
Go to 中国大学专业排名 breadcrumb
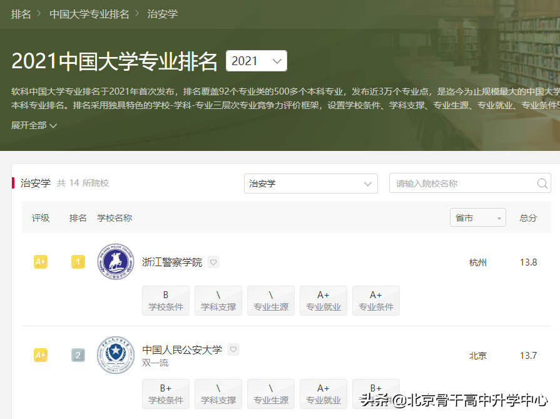[89, 14]
